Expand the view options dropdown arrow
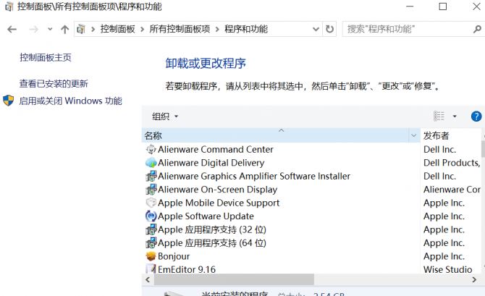Viewport: 485px width, 296px height. (x=455, y=117)
